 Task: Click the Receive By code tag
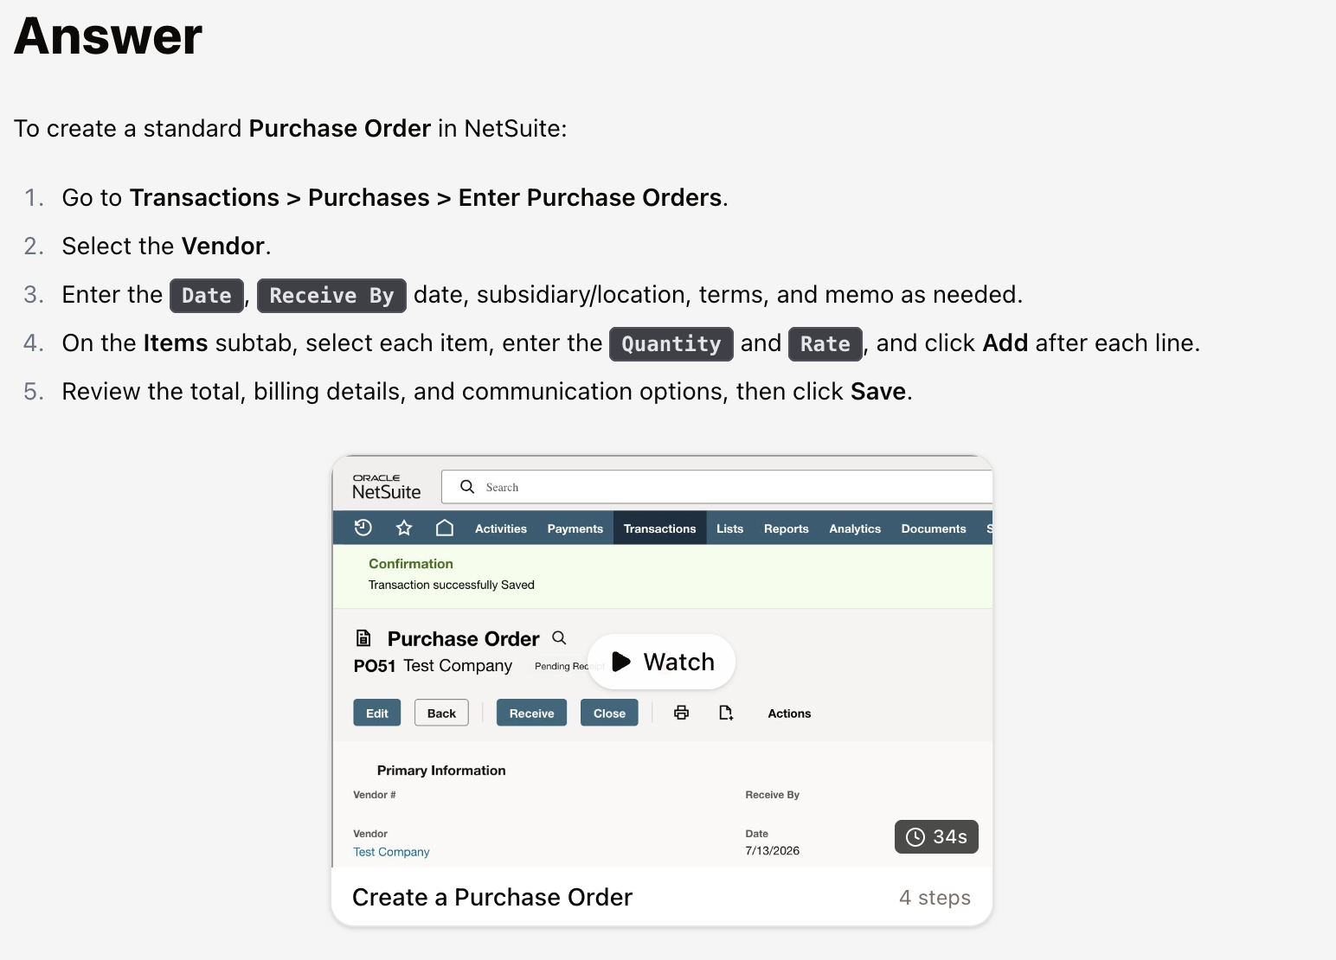pos(331,296)
